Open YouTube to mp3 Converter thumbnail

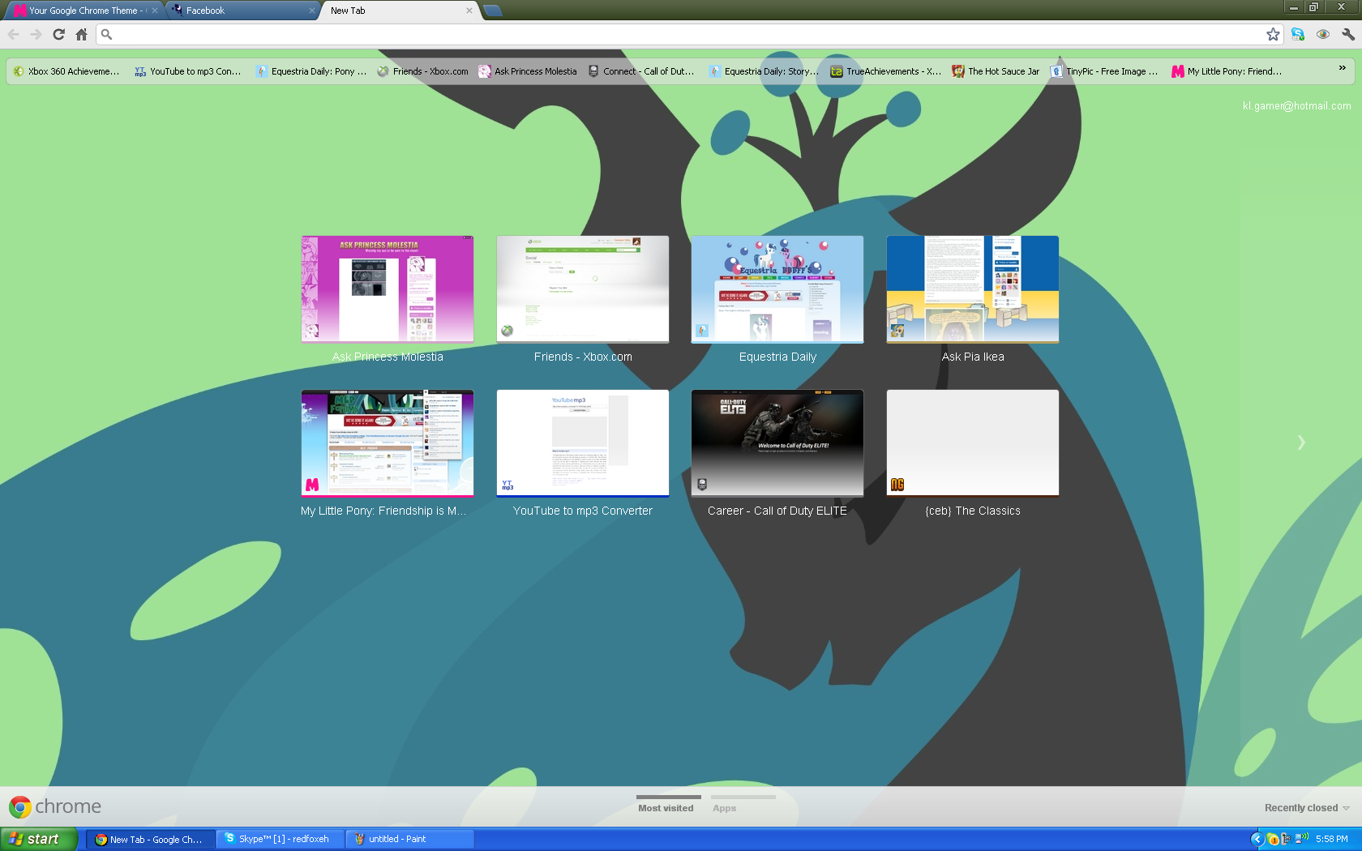coord(583,443)
